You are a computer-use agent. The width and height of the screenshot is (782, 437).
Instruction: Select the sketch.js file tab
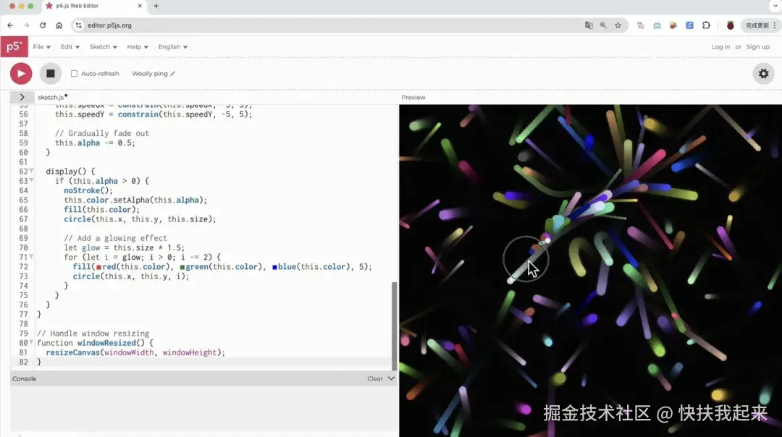52,97
